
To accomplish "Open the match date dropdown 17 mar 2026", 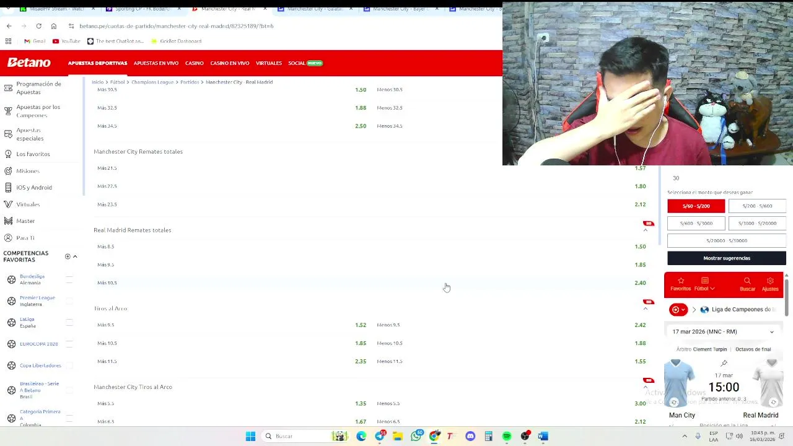I will 723,332.
